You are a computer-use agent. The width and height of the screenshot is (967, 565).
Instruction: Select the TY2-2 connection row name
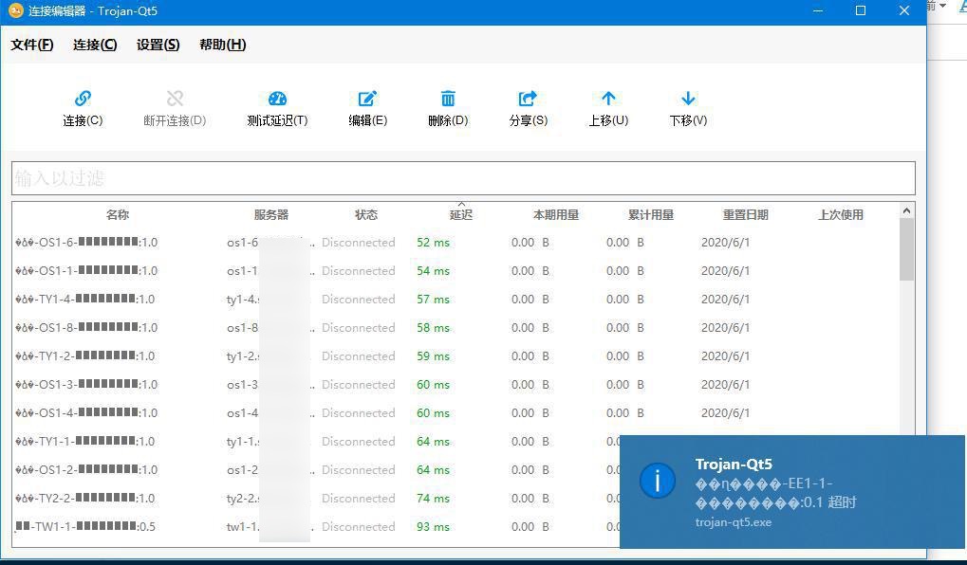point(85,498)
